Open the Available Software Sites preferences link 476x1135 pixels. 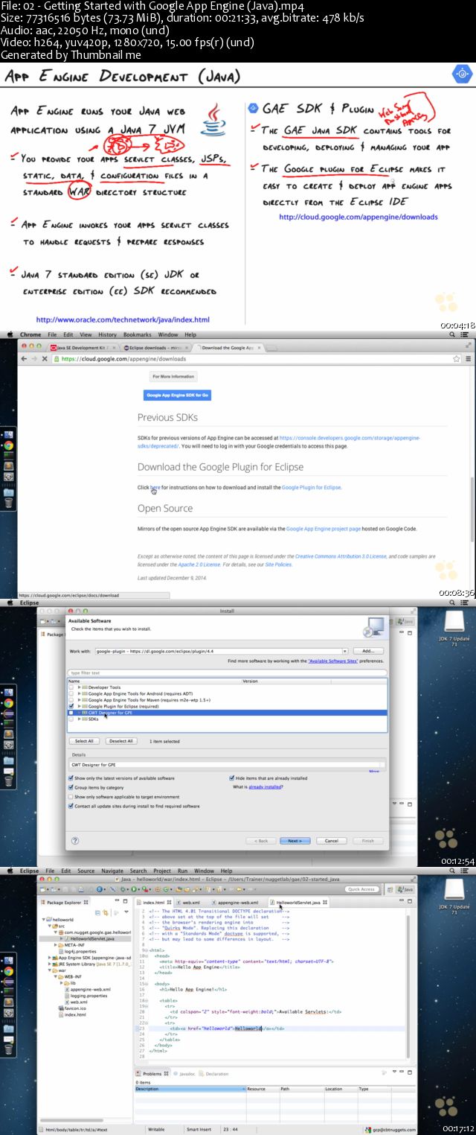coord(332,661)
